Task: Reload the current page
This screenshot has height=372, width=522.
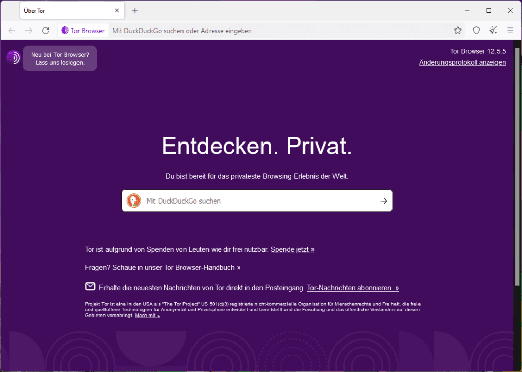Action: [45, 31]
